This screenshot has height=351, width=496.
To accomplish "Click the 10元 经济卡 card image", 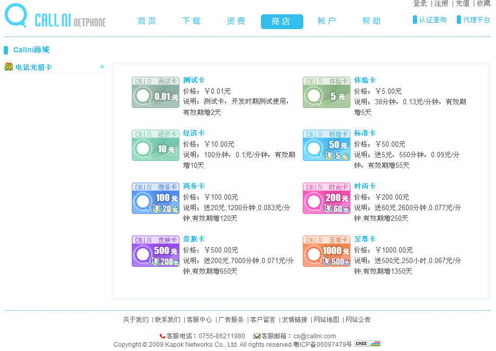I will (x=156, y=145).
